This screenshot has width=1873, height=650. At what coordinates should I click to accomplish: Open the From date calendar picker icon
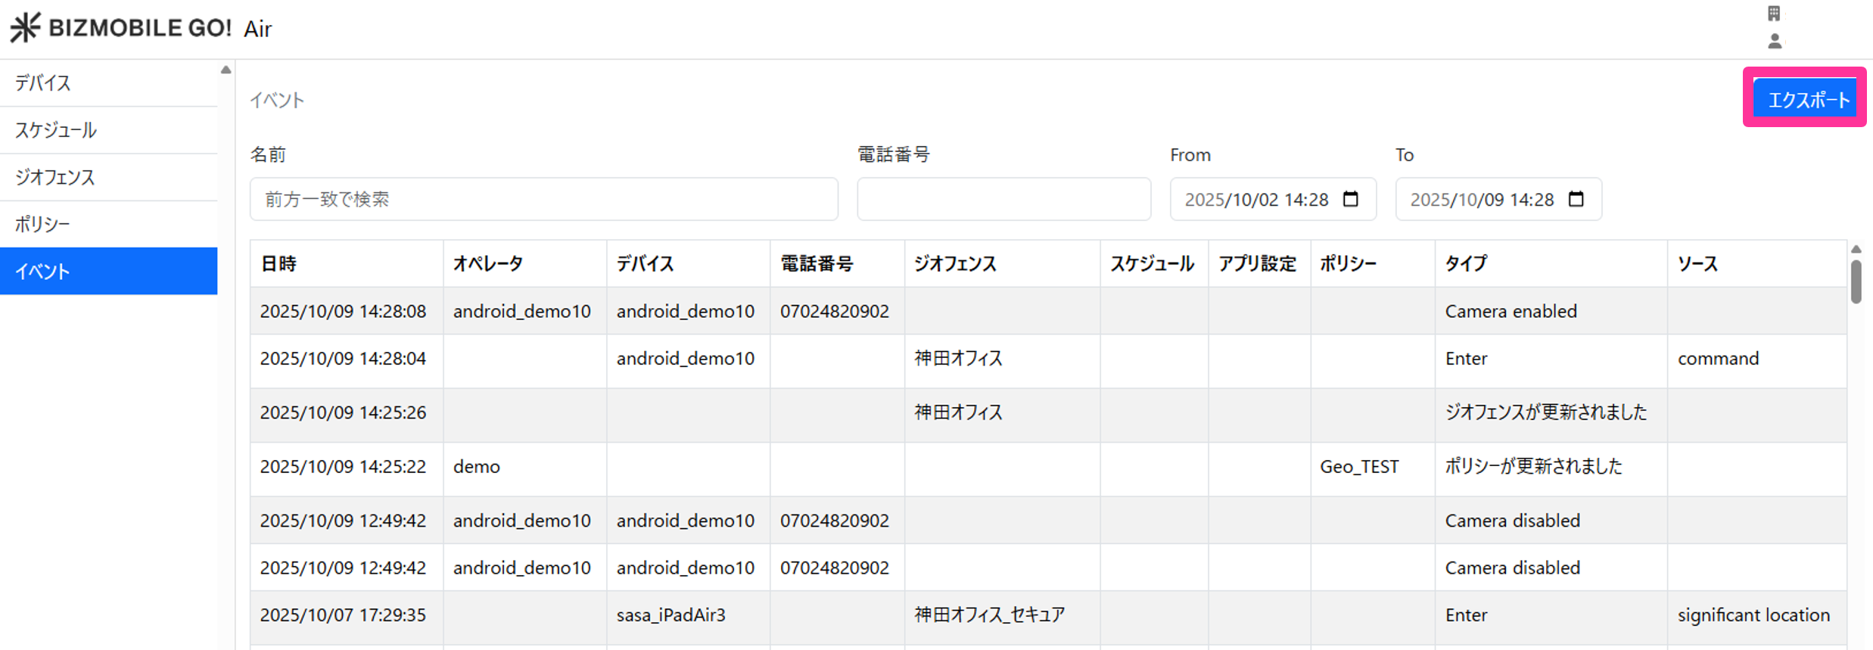(1351, 199)
